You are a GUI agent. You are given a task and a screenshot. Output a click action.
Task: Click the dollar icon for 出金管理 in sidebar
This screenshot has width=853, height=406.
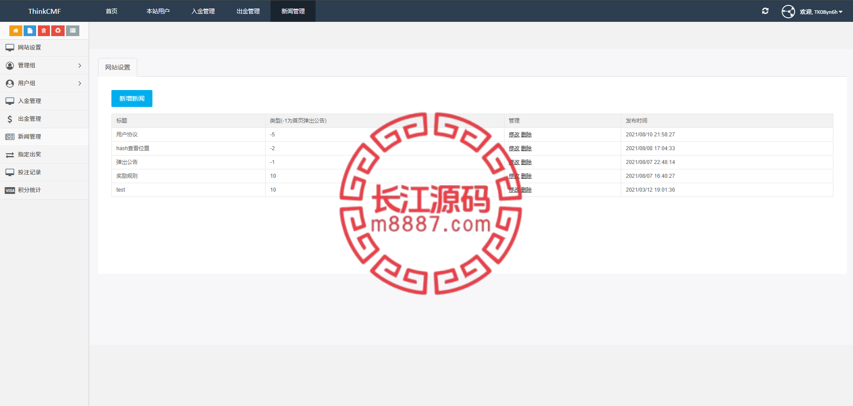click(x=10, y=119)
